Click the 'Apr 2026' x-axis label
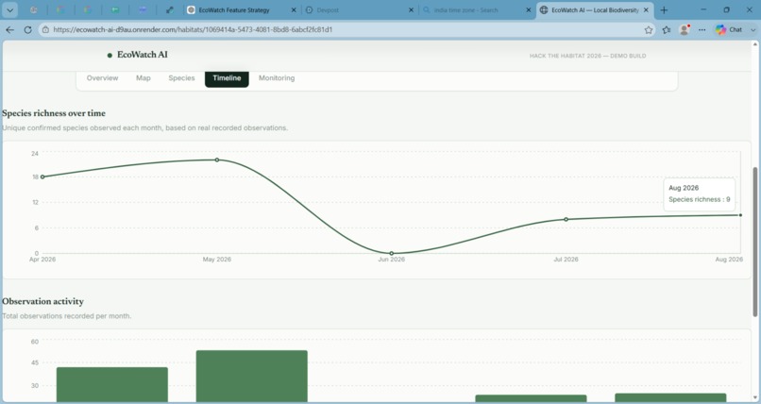Viewport: 761px width, 404px height. click(42, 260)
